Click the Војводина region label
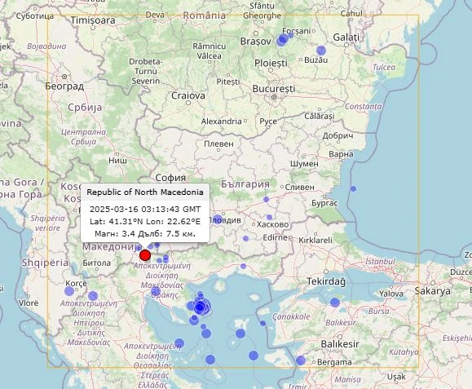This screenshot has width=472, height=389. pyautogui.click(x=46, y=46)
